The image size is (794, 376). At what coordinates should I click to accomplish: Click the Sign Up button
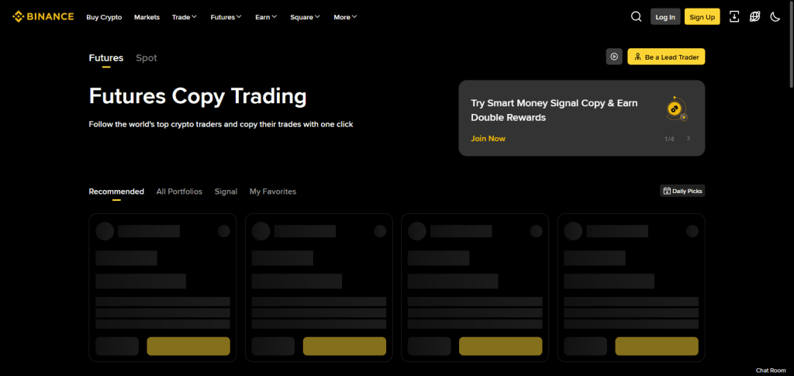coord(703,17)
